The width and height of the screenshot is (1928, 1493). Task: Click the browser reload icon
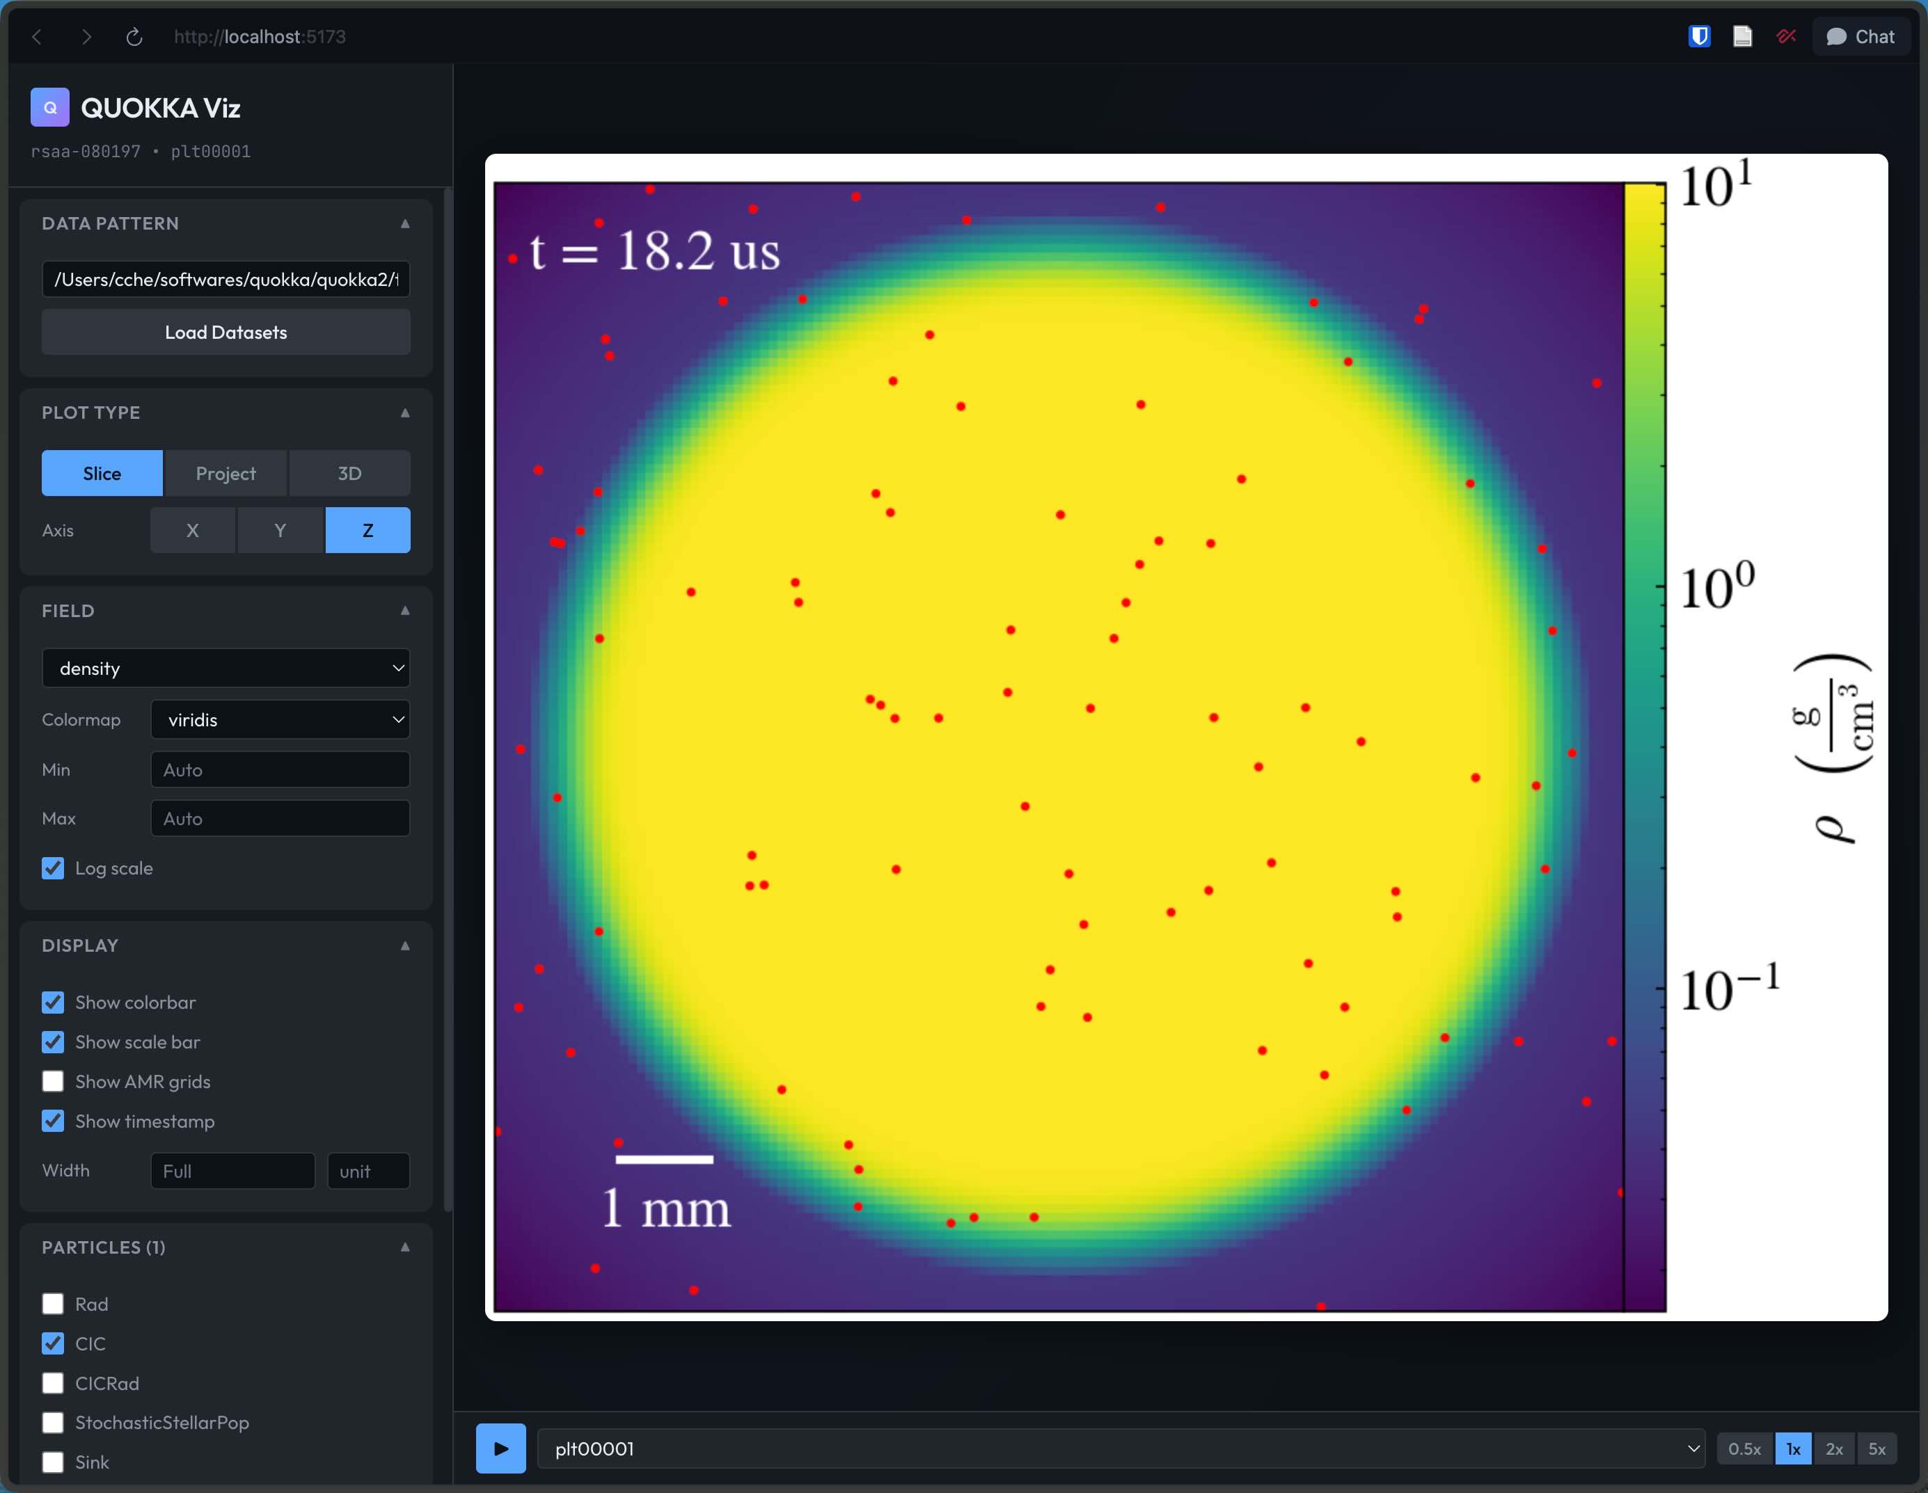(134, 37)
